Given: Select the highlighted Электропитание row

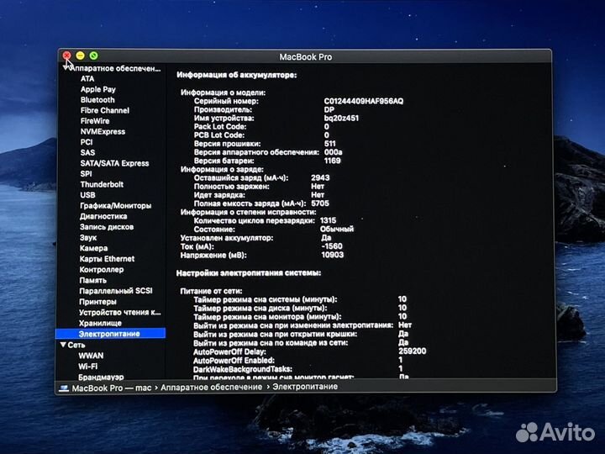Looking at the screenshot, I should coord(110,334).
